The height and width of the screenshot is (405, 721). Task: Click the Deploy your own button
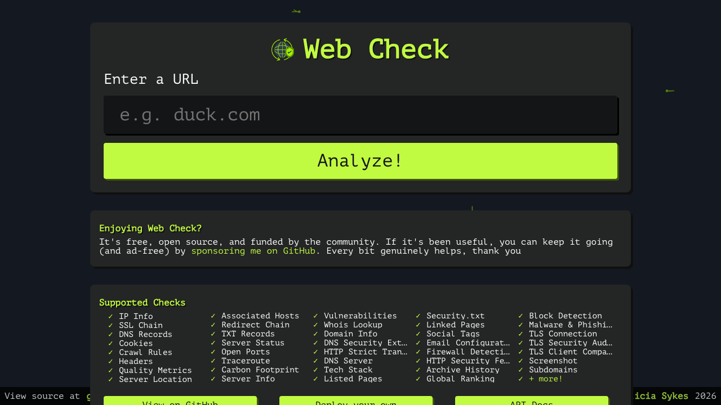[x=356, y=402]
